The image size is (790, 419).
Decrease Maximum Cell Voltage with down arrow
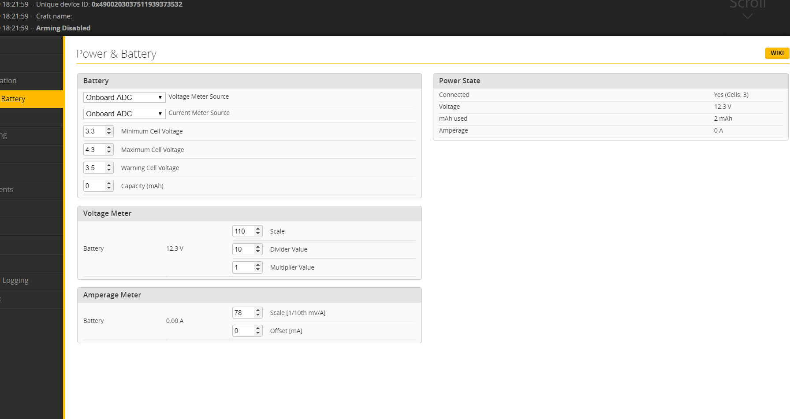tap(109, 152)
